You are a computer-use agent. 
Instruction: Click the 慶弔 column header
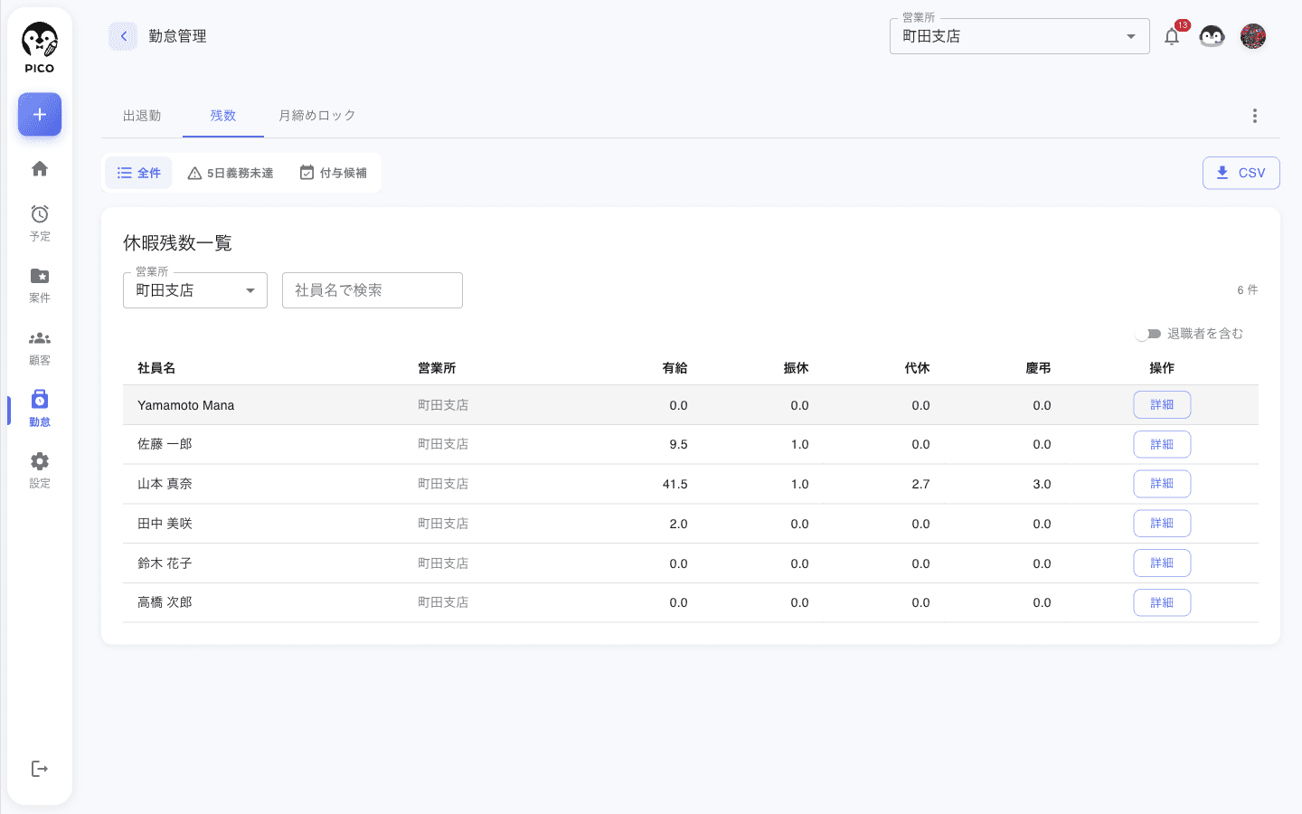coord(1038,368)
